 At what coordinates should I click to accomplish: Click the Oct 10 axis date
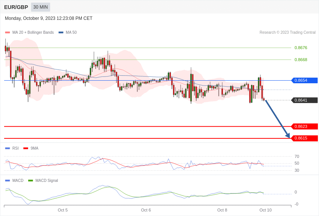click(265, 210)
